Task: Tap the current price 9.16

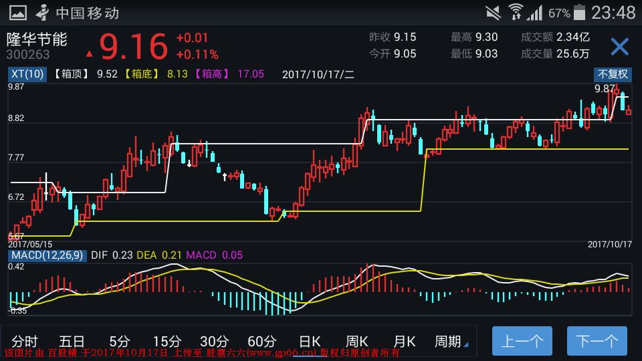Action: (x=134, y=46)
